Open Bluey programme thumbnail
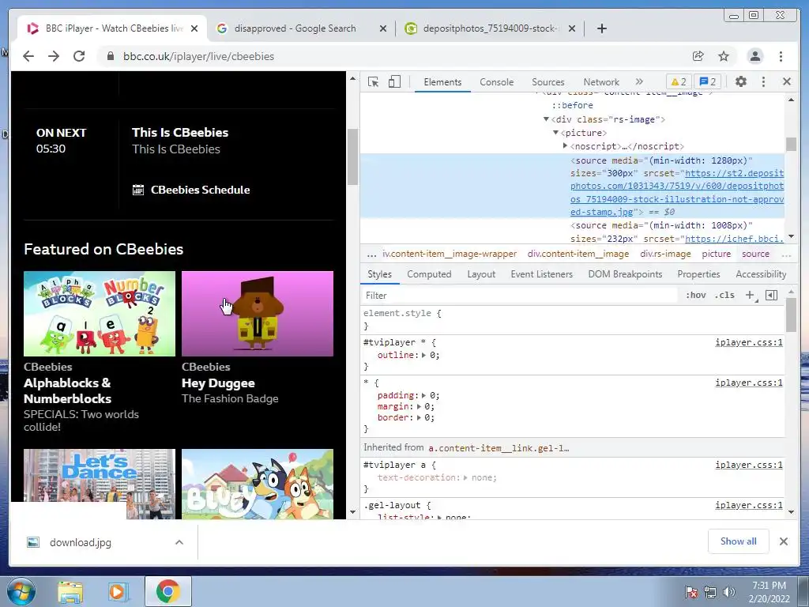Viewport: 809px width, 607px height. point(258,484)
